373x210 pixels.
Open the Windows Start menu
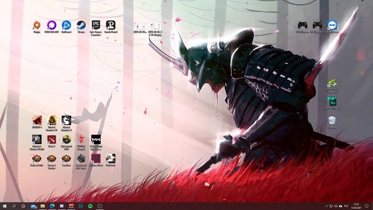click(5, 206)
